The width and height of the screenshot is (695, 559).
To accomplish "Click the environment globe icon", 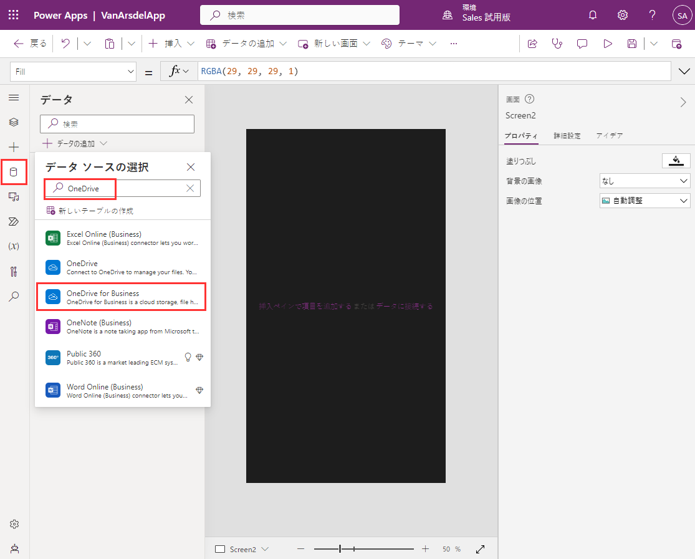I will point(448,15).
